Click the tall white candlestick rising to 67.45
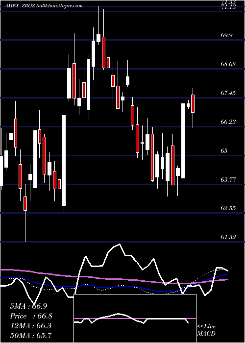This screenshot has width=245, height=343. (183, 141)
